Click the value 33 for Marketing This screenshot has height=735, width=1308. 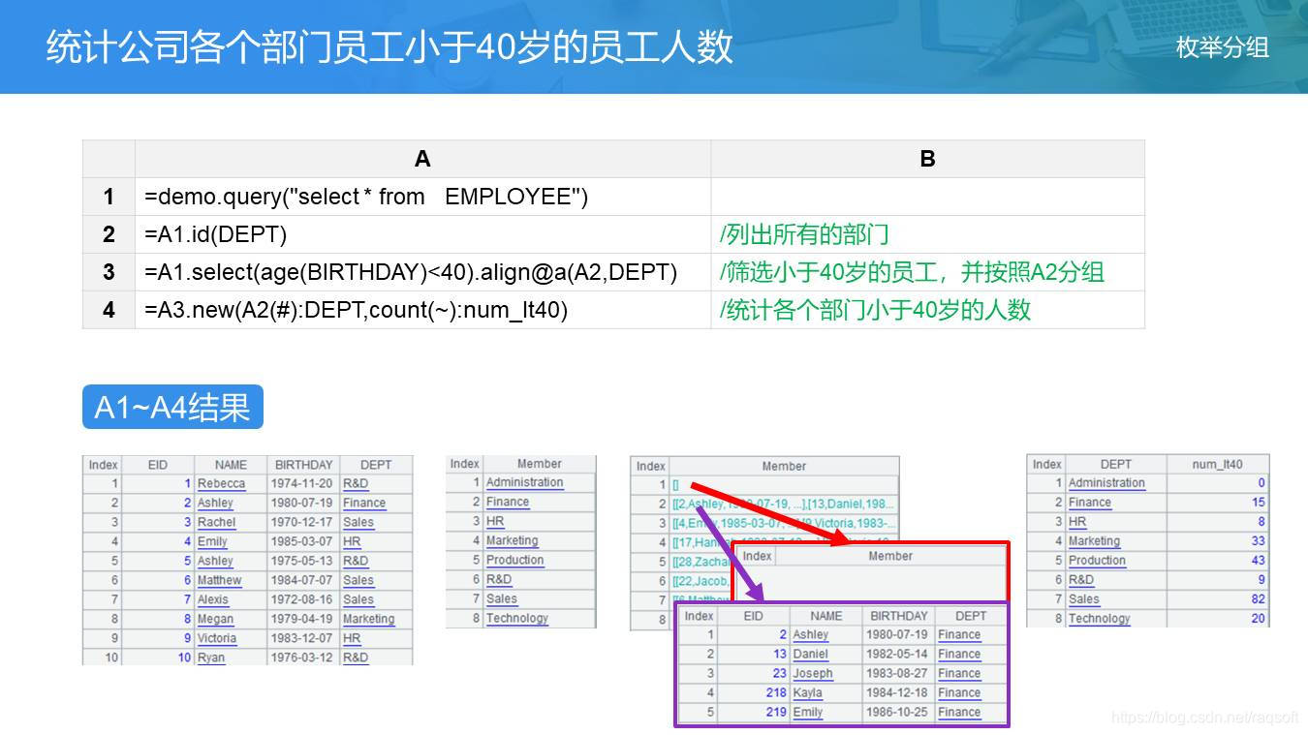click(1258, 541)
